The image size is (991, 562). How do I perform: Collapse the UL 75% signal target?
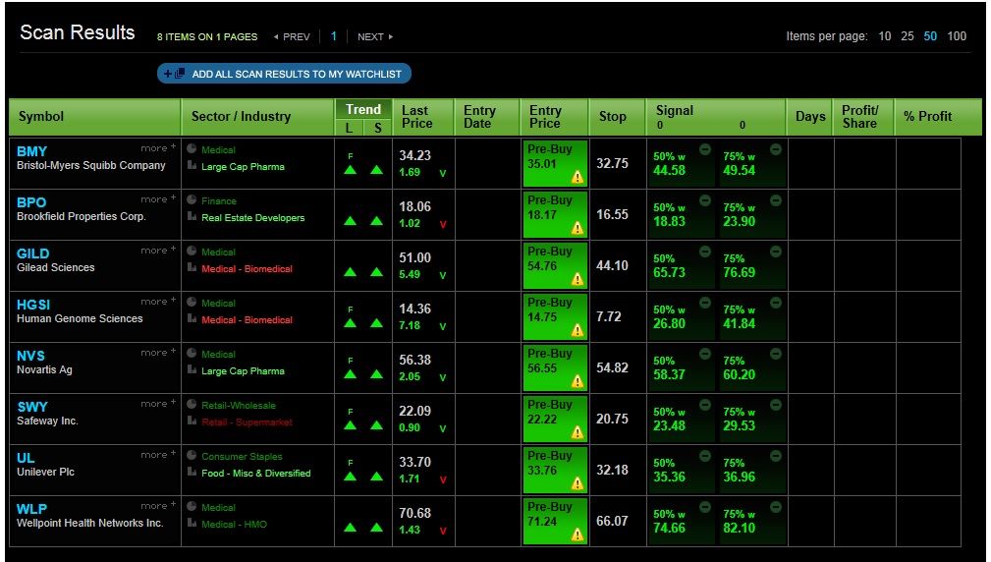coord(776,457)
